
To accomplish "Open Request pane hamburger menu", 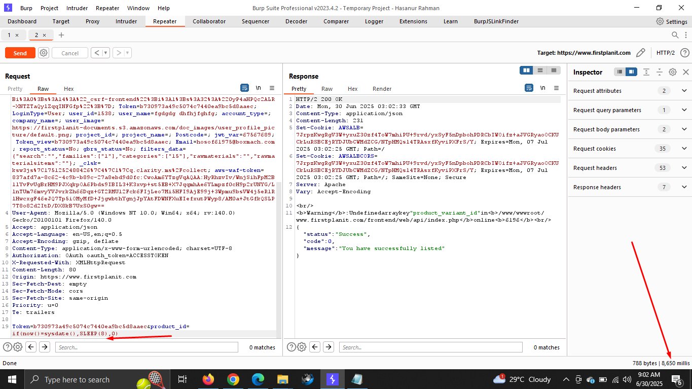I will pyautogui.click(x=272, y=88).
